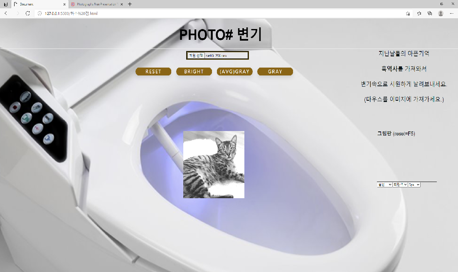Open the line type dropdown (실선)
The width and height of the screenshot is (458, 272).
(384, 185)
